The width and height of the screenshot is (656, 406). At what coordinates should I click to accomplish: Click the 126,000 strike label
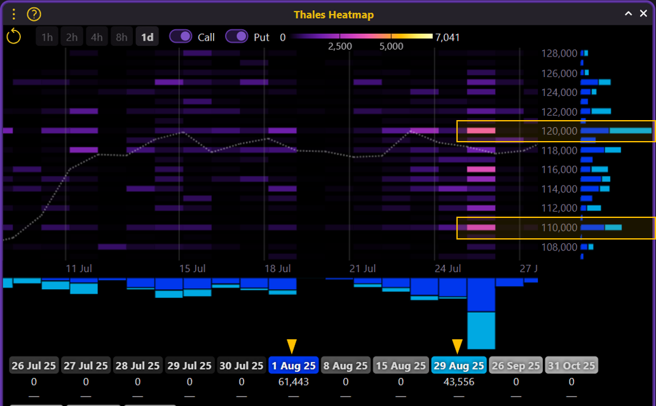pyautogui.click(x=559, y=73)
